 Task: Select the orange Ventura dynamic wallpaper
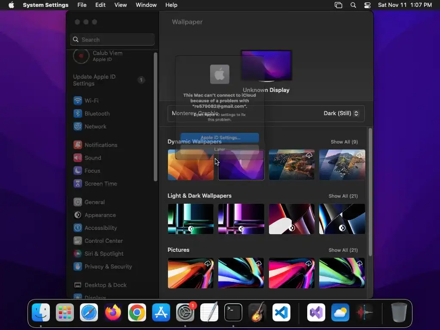190,165
